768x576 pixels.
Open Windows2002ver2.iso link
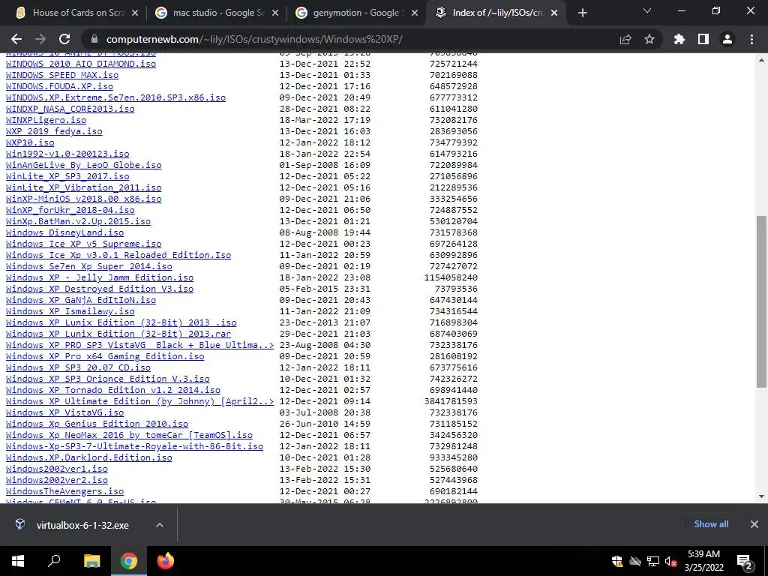57,480
